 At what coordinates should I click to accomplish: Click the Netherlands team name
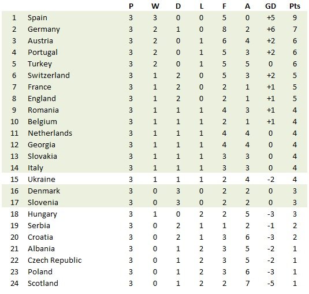click(x=50, y=133)
